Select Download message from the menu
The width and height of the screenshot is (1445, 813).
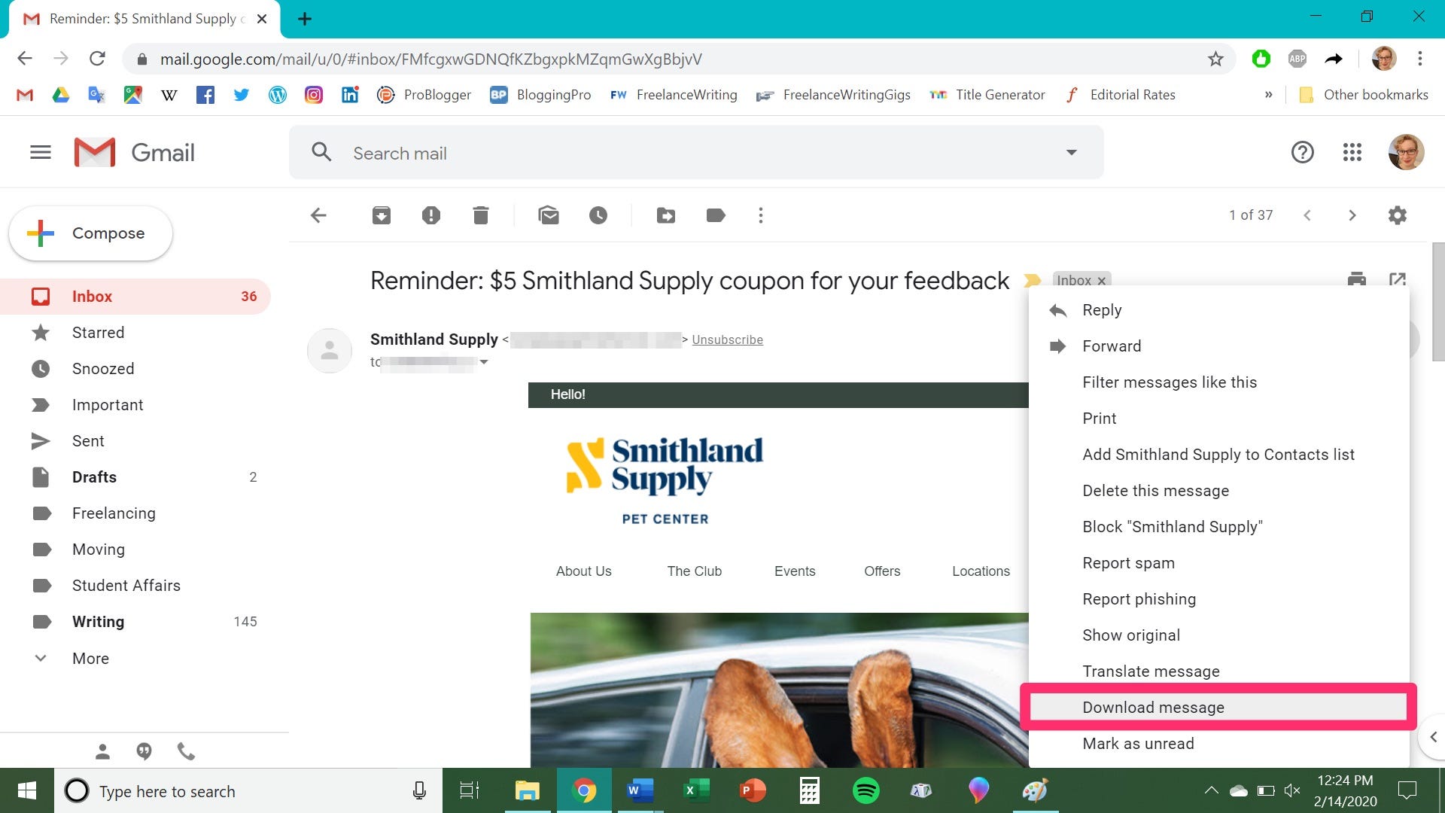tap(1153, 707)
